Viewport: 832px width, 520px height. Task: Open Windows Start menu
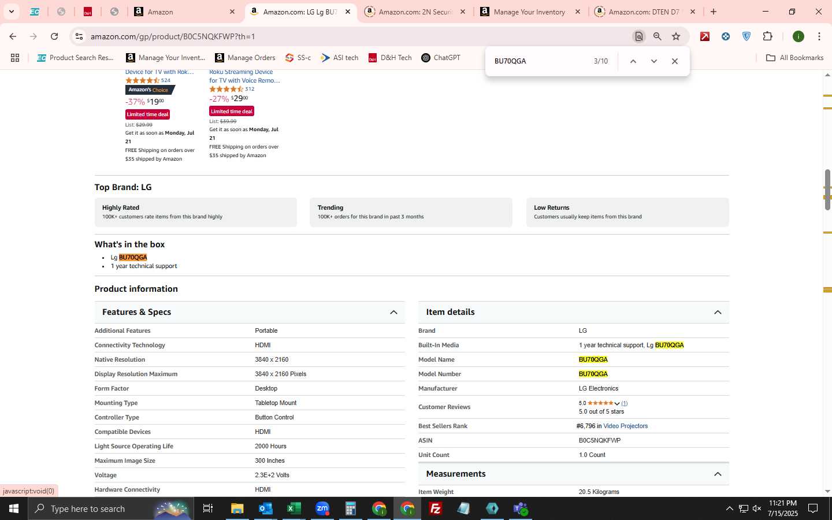14,508
